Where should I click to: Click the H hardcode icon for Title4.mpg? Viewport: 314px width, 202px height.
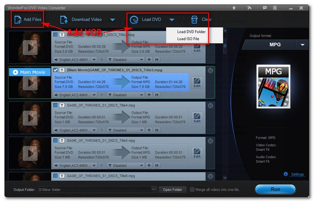157,130
